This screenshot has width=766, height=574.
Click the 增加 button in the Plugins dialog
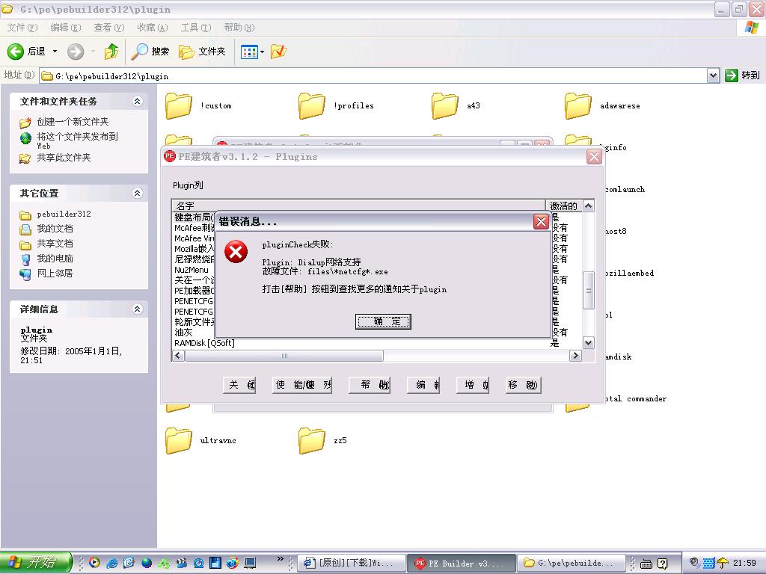[473, 385]
